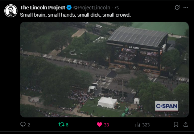Open the 7s timestamp link
Image resolution: width=194 pixels, height=134 pixels.
coord(116,8)
